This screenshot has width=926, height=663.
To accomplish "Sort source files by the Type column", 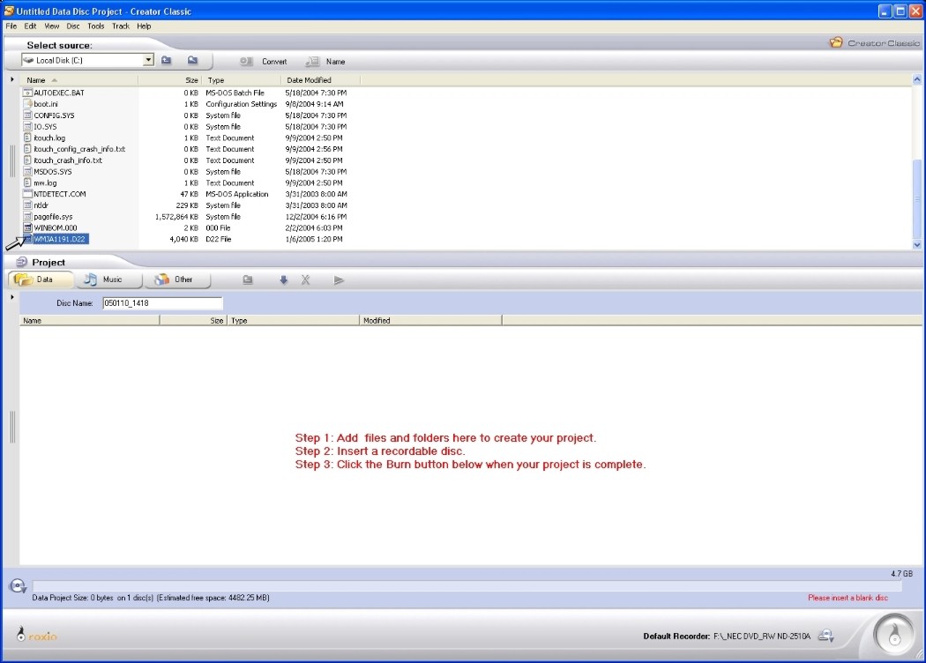I will click(242, 79).
